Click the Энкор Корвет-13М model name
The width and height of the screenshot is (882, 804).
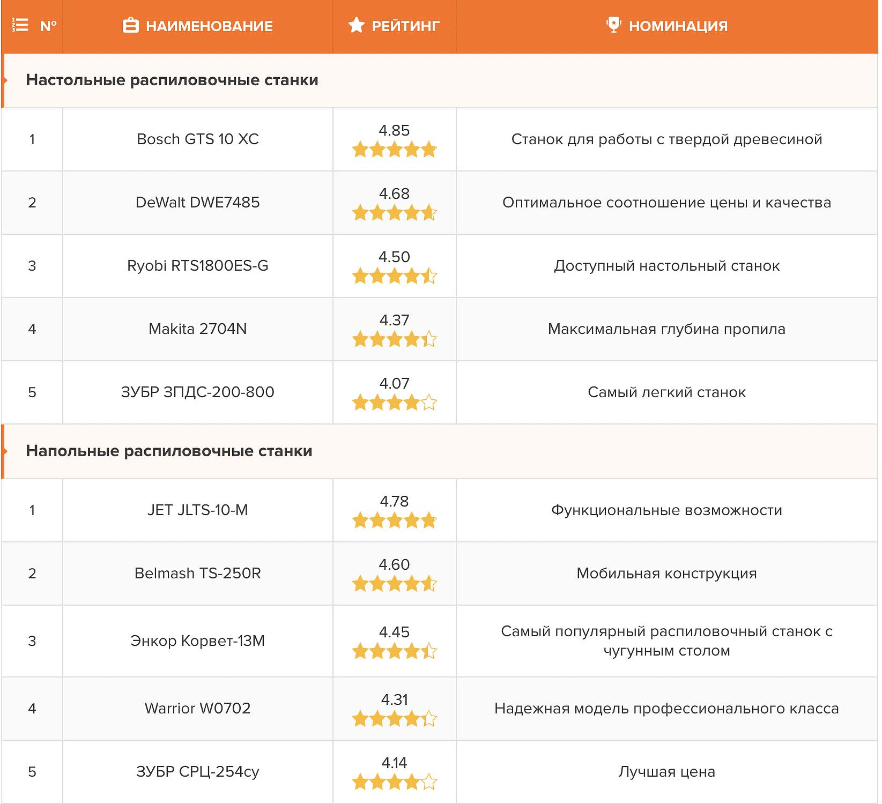pos(197,641)
